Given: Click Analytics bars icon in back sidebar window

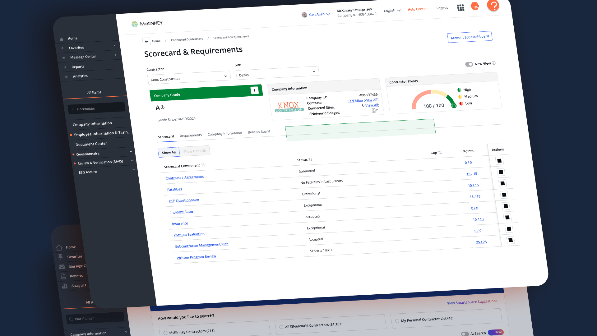Looking at the screenshot, I should [65, 286].
